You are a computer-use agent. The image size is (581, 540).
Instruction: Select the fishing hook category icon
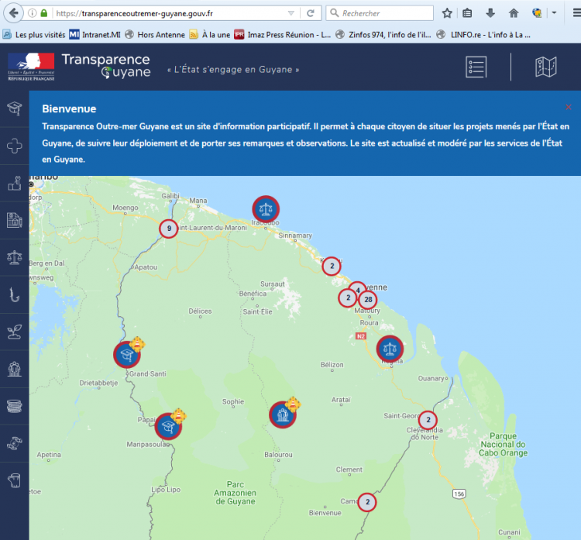14,294
